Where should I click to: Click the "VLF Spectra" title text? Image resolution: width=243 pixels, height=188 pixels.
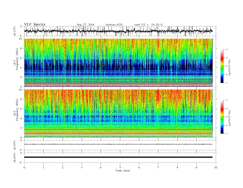click(35, 24)
